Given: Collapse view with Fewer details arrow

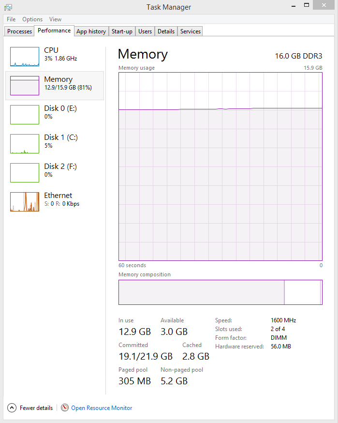Looking at the screenshot, I should [12, 408].
